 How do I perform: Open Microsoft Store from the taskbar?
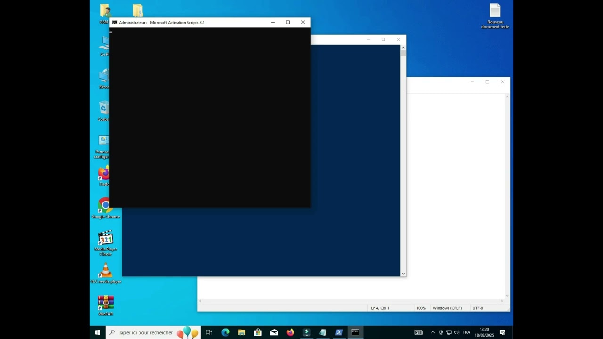coord(258,332)
